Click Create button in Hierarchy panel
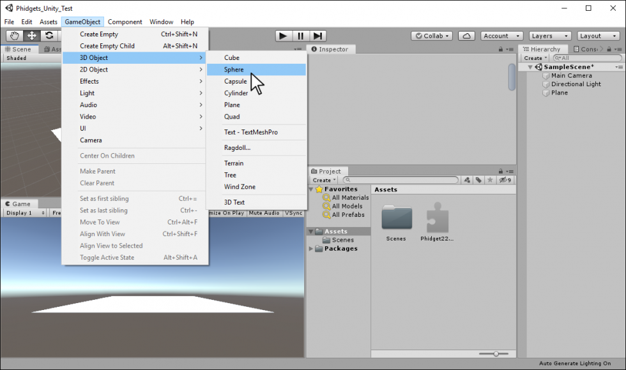Viewport: 626px width, 370px height. coord(535,58)
